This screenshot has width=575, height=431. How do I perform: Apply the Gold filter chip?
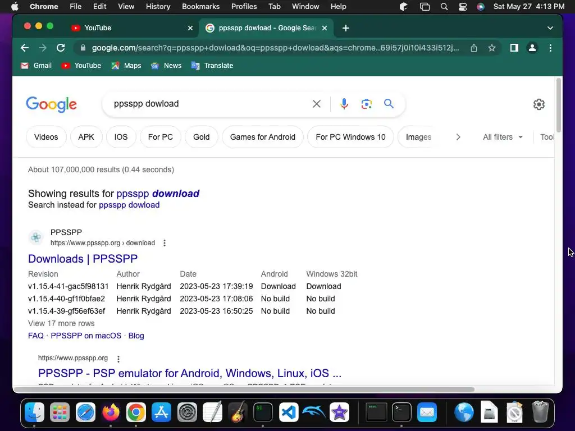[202, 137]
